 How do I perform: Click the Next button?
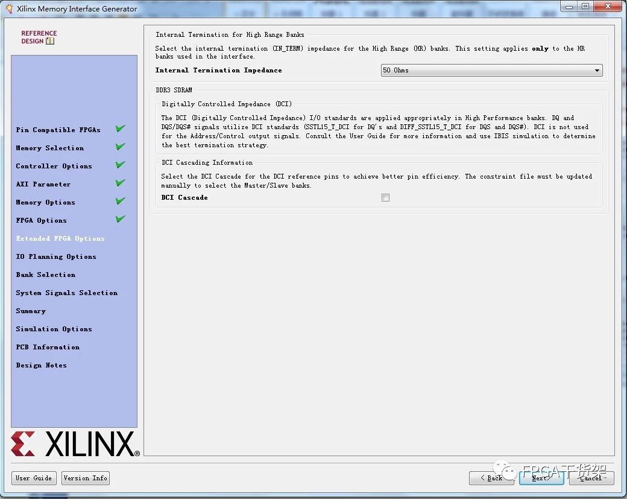tap(541, 478)
